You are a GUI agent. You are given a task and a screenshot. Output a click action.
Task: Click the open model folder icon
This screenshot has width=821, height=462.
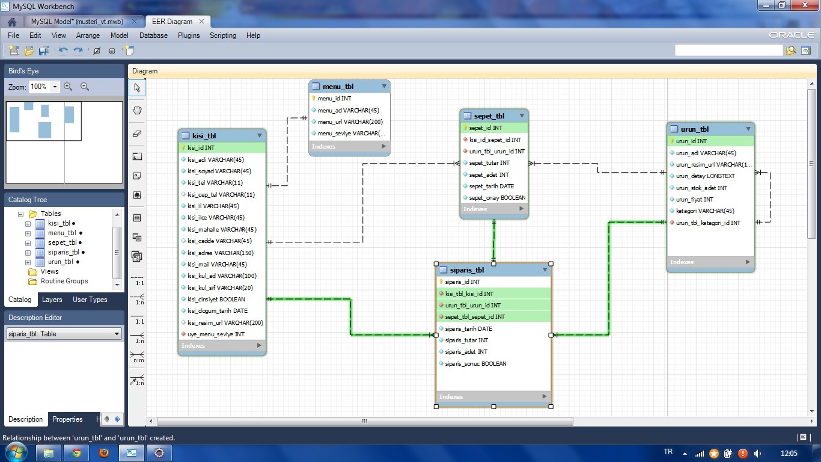coord(29,51)
